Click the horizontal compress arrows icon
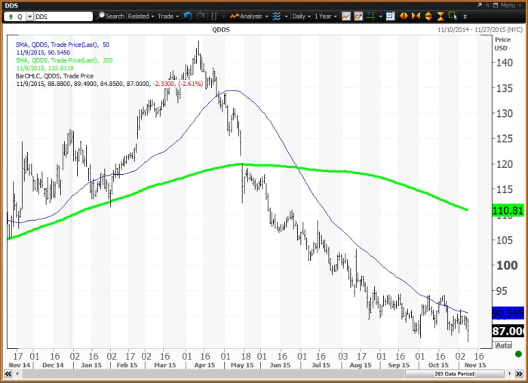528x383 pixels. tap(416, 16)
